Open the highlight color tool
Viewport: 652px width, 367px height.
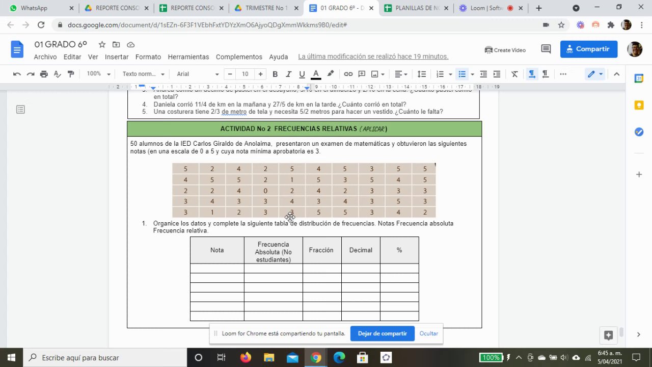click(330, 74)
